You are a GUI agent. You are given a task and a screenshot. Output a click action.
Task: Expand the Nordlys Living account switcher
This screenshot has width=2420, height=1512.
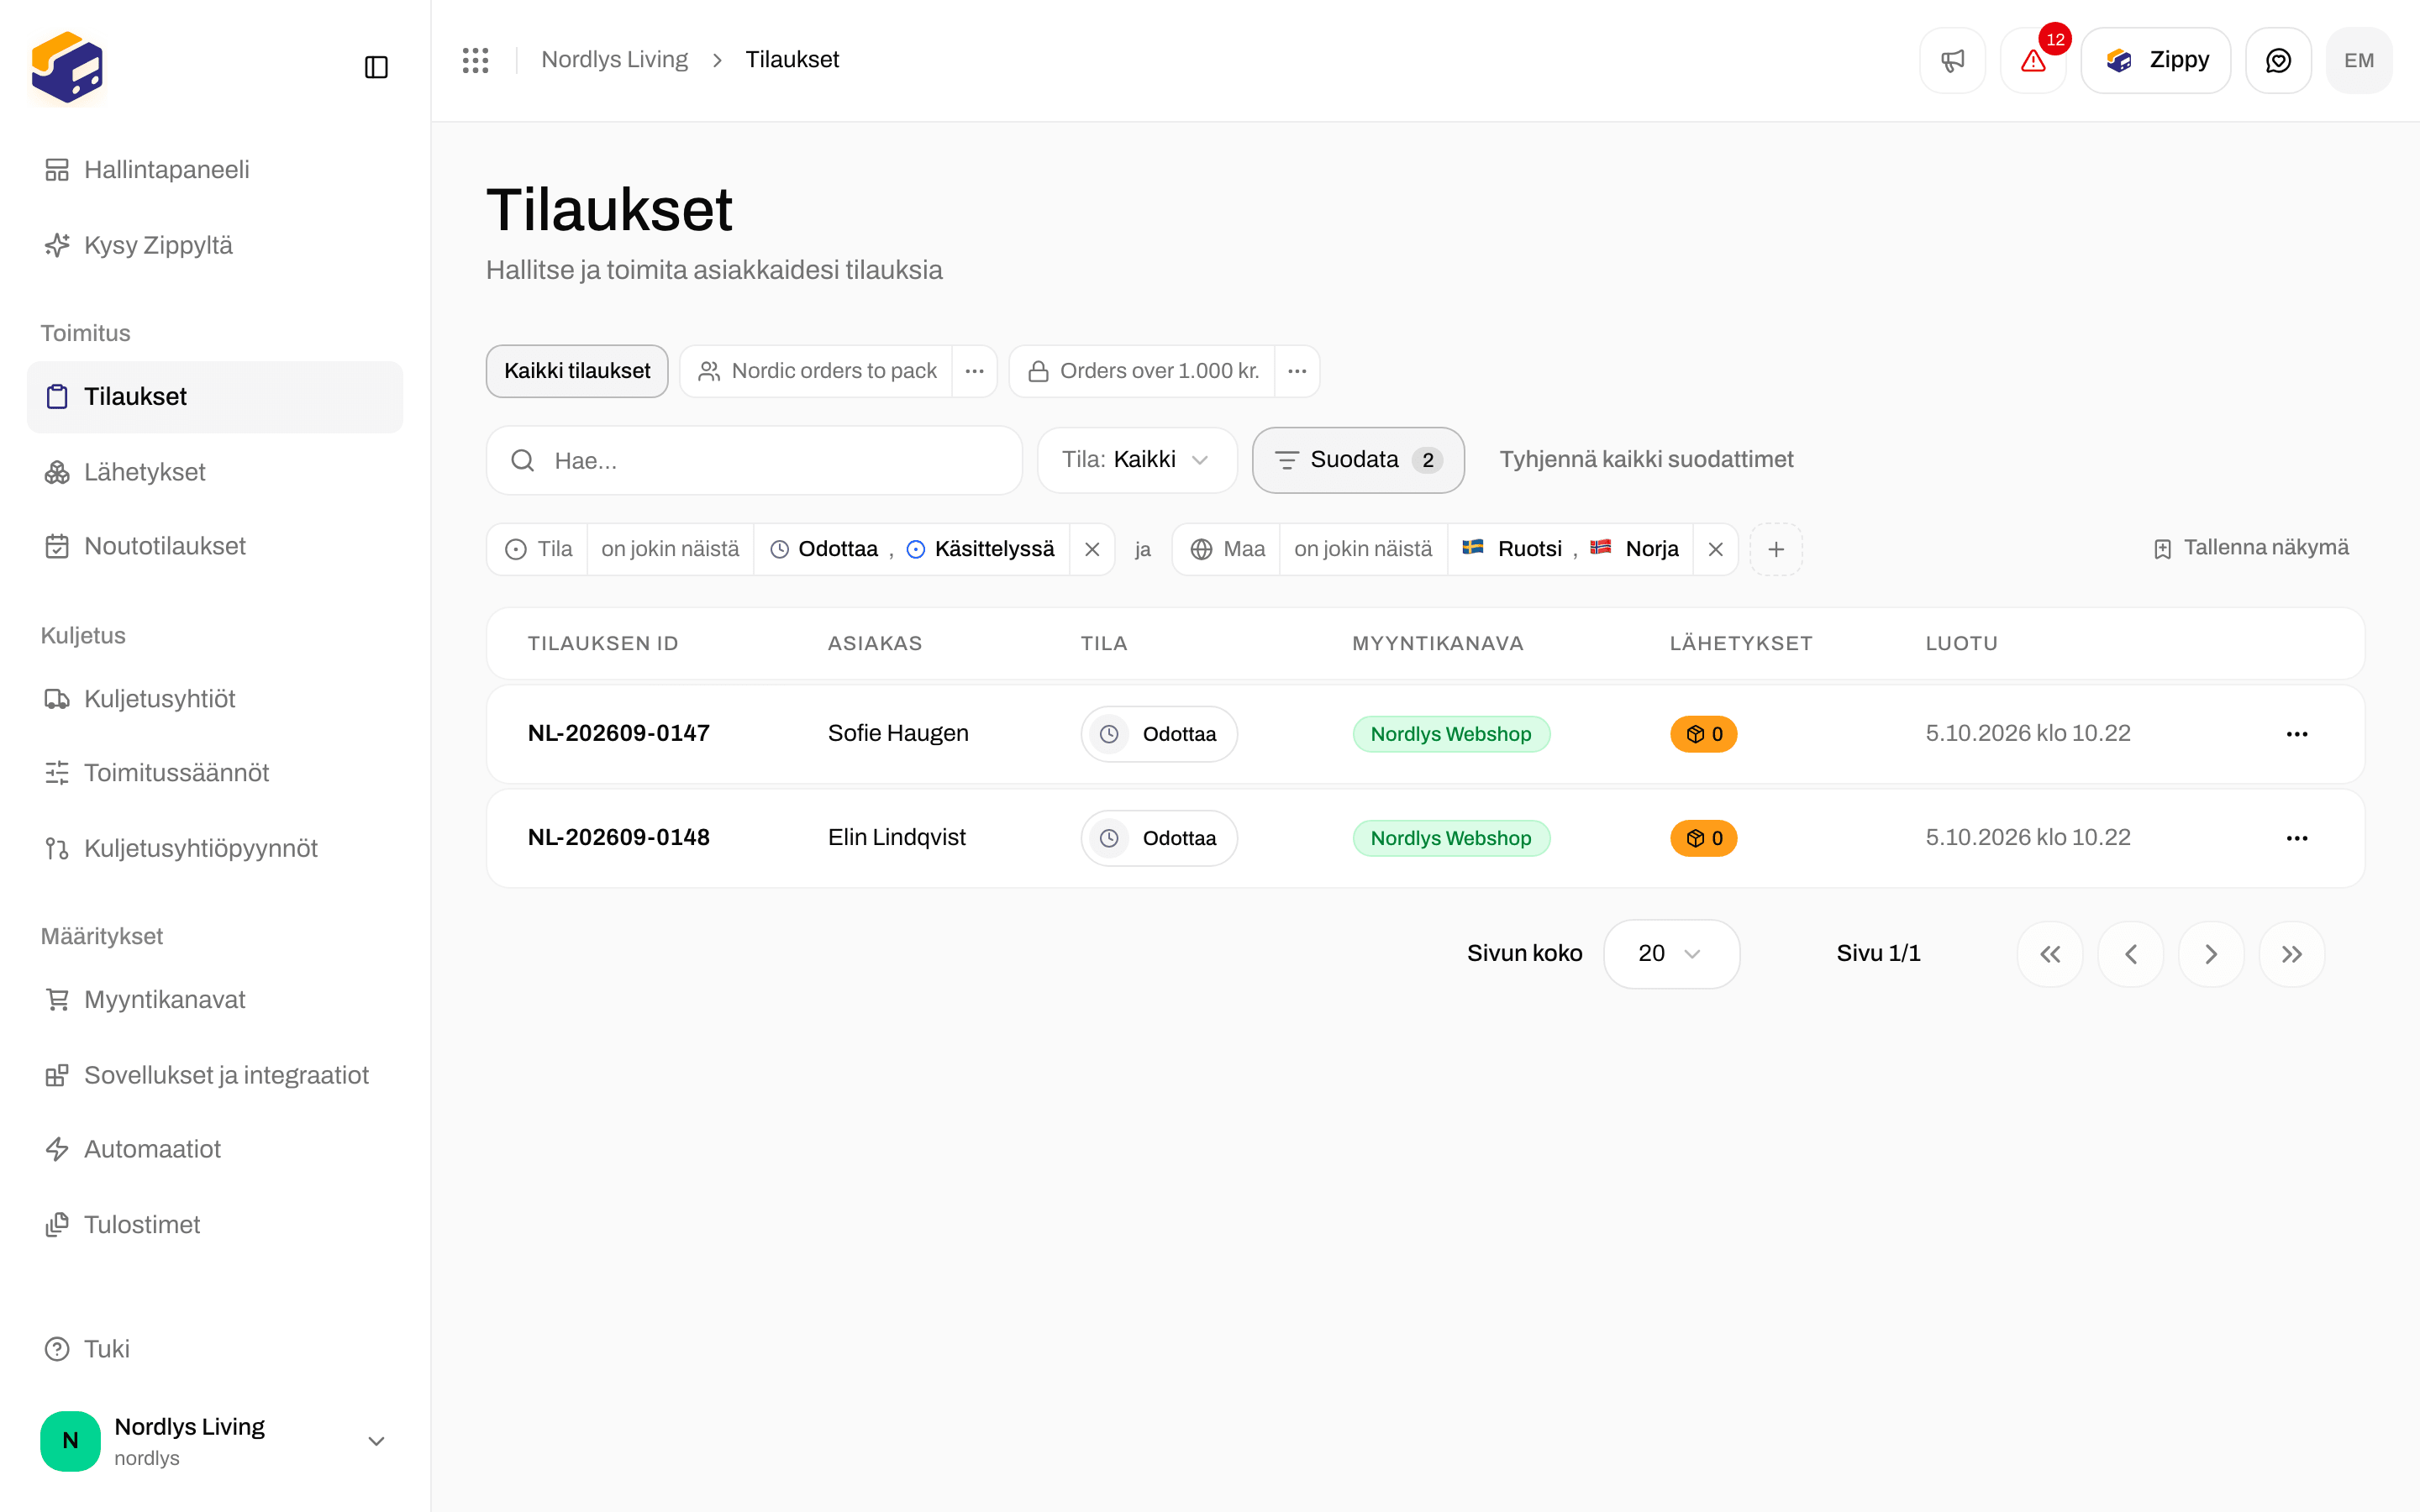(x=214, y=1440)
